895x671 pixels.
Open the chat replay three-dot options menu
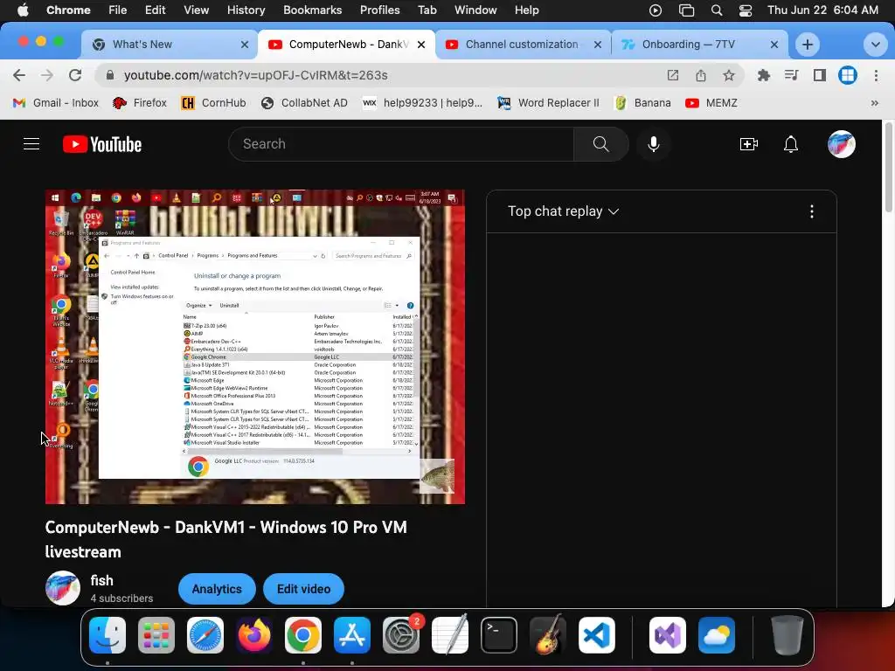pos(812,211)
